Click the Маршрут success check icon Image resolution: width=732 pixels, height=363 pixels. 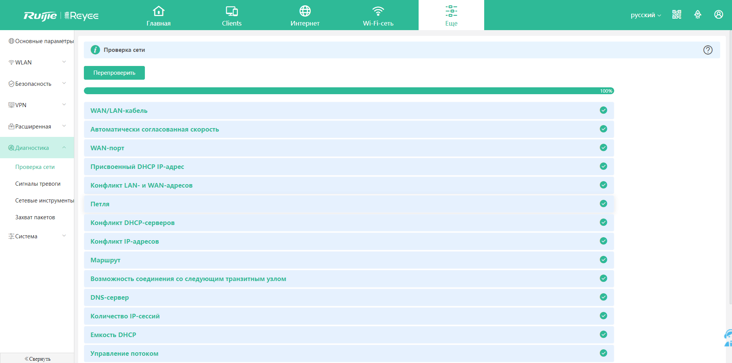[604, 260]
